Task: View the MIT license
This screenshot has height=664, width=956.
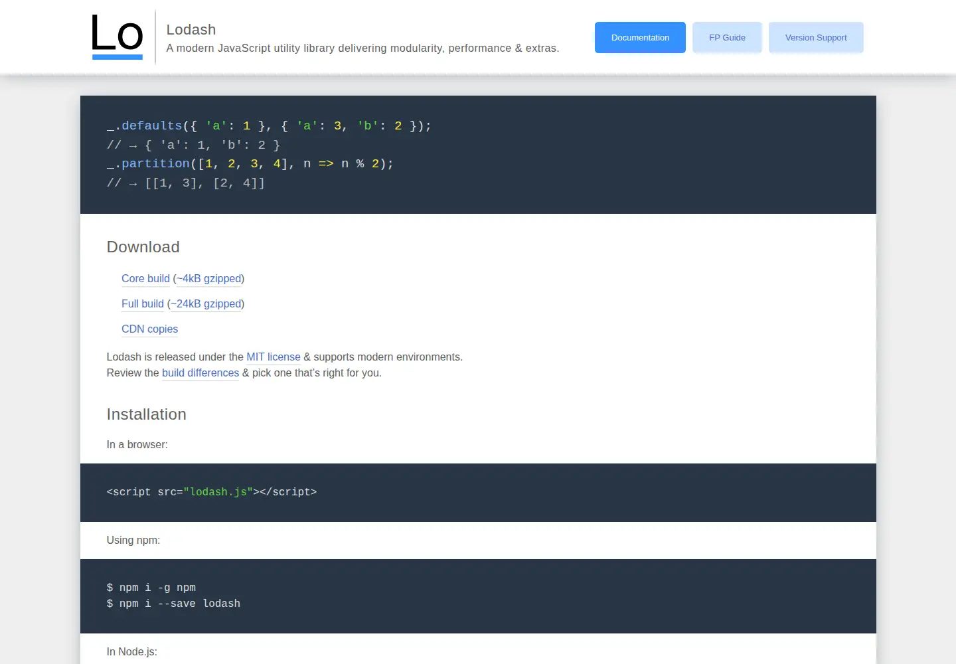Action: [x=274, y=357]
